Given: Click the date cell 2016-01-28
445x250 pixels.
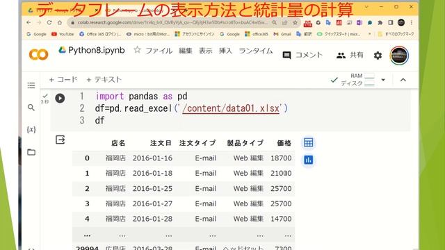Looking at the screenshot, I should click(152, 219).
